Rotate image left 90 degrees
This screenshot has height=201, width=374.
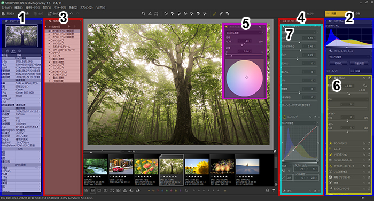pyautogui.click(x=131, y=190)
